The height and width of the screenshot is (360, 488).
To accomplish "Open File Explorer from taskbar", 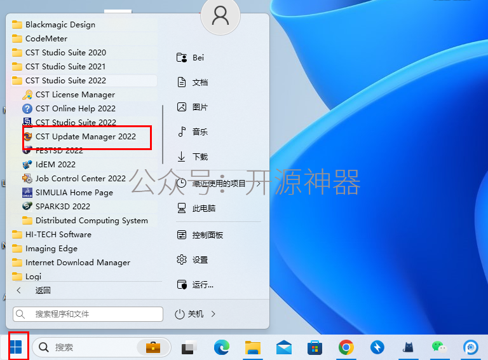I will (253, 347).
